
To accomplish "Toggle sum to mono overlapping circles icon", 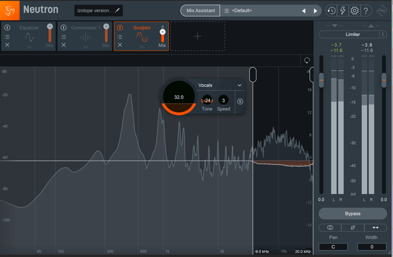I will click(x=330, y=227).
